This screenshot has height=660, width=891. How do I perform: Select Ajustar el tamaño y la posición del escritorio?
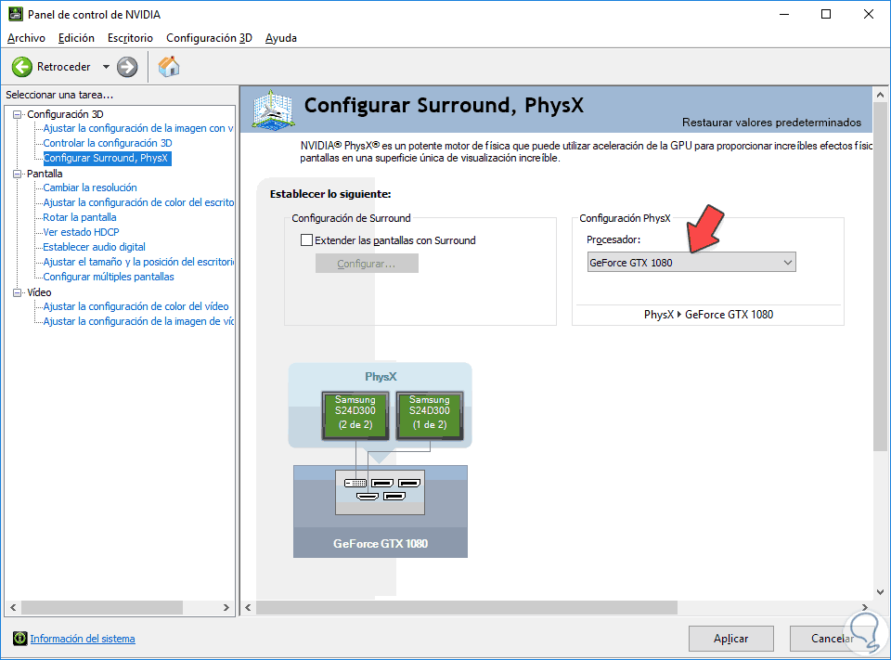(x=138, y=262)
